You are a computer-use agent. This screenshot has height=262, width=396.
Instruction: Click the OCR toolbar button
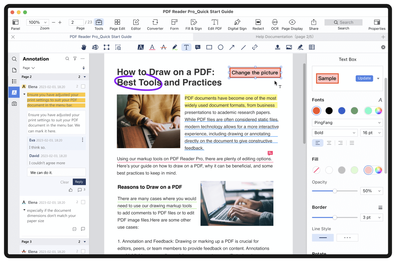click(275, 25)
